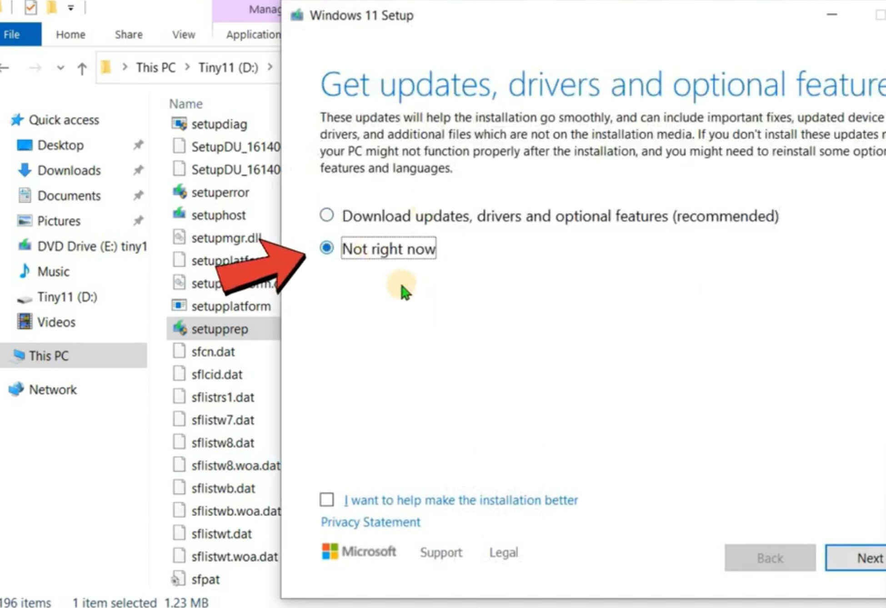Select the sflistwt.woa.dat file
Screen dimensions: 886x608
235,556
